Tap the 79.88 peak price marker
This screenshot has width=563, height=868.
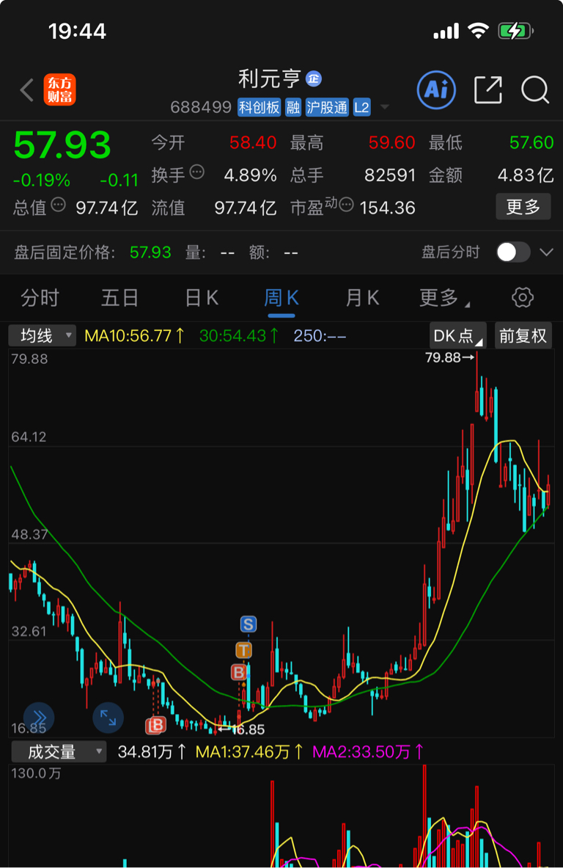click(x=449, y=357)
